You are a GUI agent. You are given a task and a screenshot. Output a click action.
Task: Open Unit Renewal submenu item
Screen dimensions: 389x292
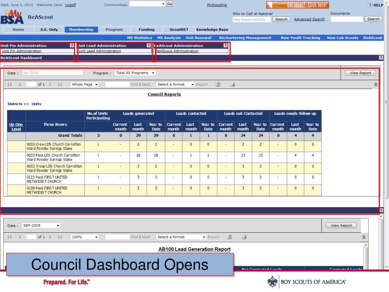coord(198,38)
